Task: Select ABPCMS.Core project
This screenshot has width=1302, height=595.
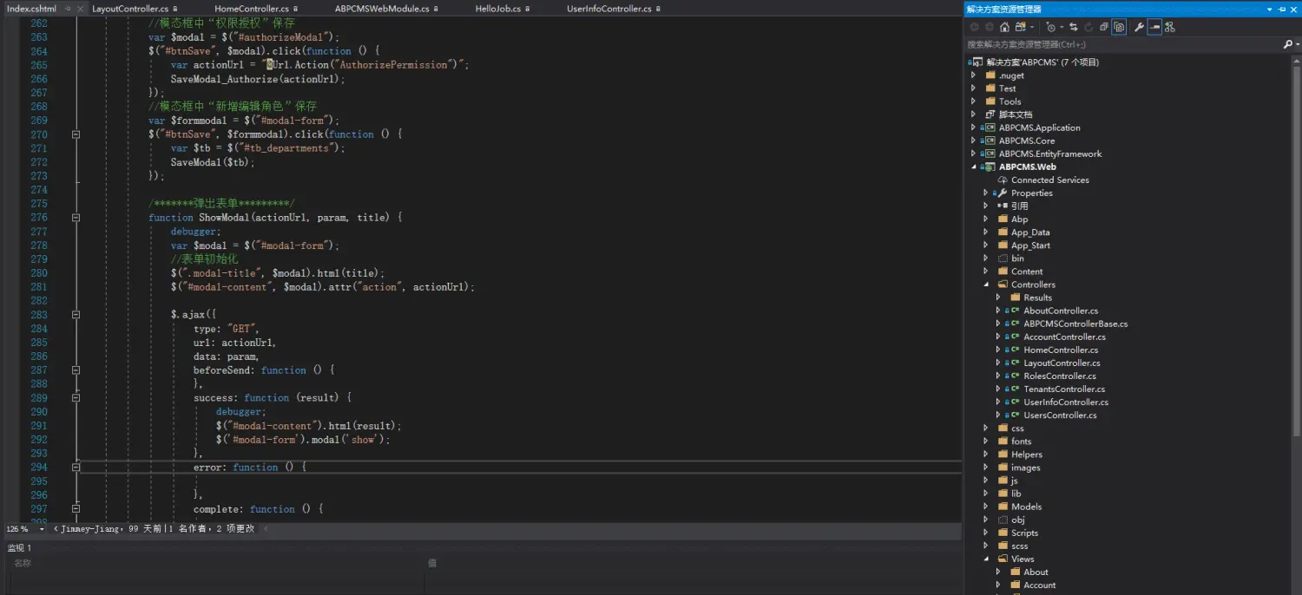Action: [1027, 141]
